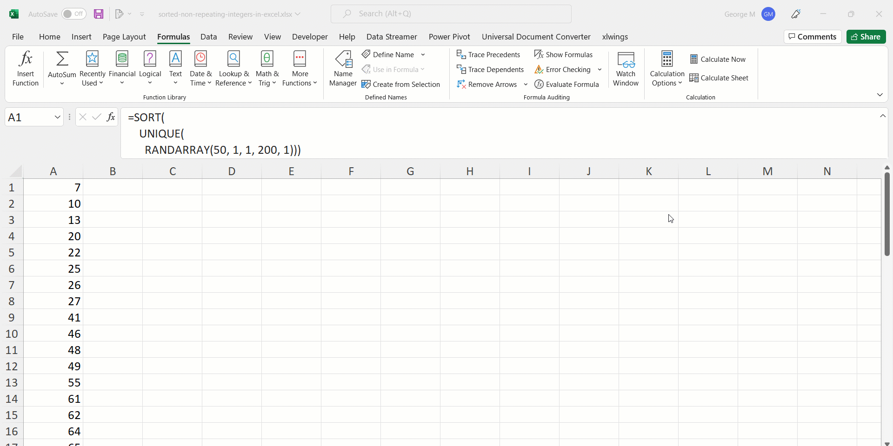Click the Calculate Now icon
The image size is (893, 446).
(x=694, y=59)
